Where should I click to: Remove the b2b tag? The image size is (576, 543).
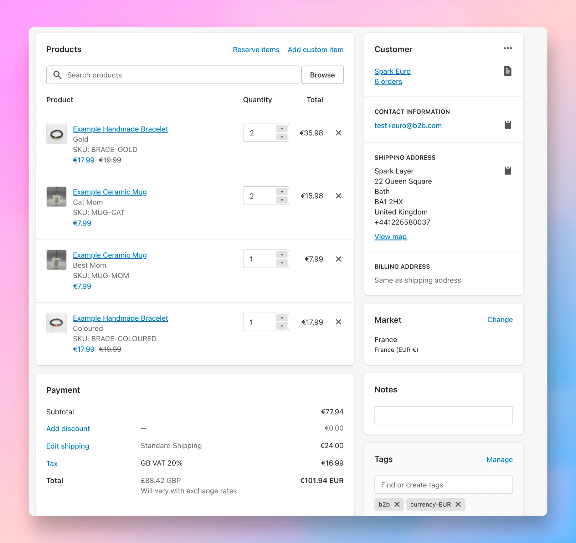[397, 504]
